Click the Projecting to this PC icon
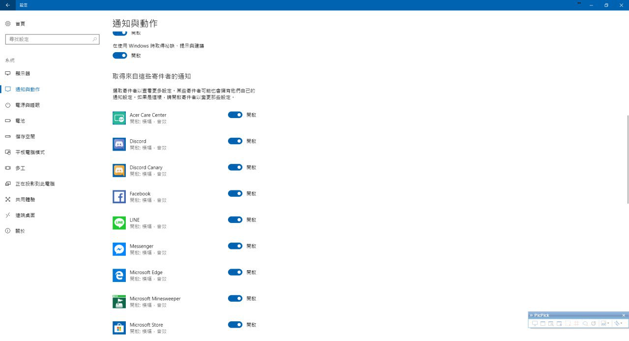 tap(8, 184)
